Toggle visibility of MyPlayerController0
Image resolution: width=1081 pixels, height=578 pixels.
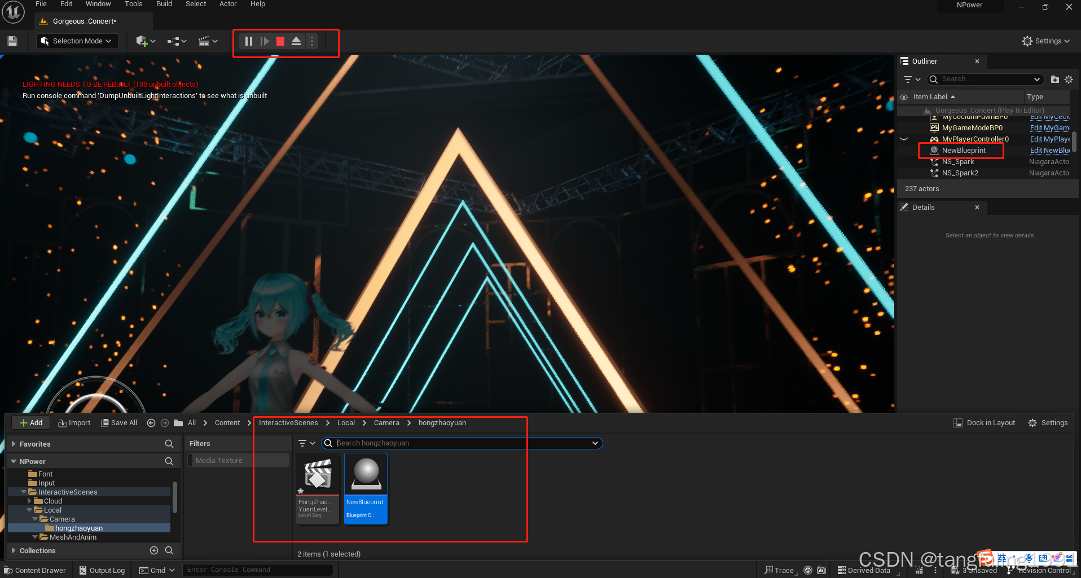(904, 139)
